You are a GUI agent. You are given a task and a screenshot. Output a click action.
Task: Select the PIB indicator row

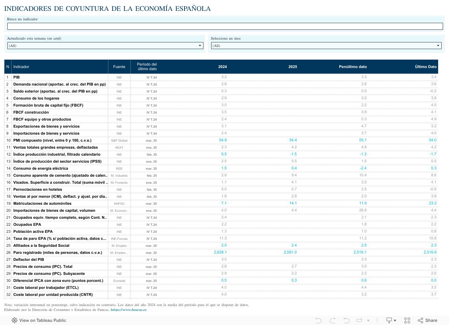[x=16, y=77]
